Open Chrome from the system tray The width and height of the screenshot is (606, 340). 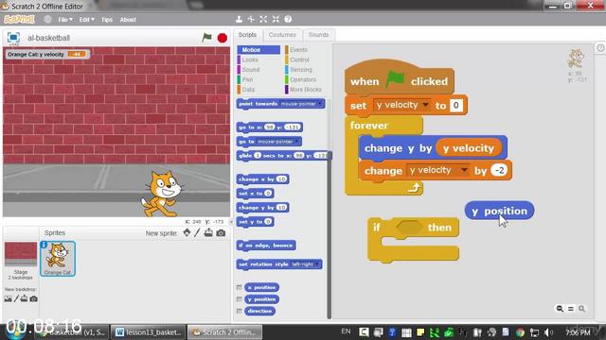click(x=520, y=332)
